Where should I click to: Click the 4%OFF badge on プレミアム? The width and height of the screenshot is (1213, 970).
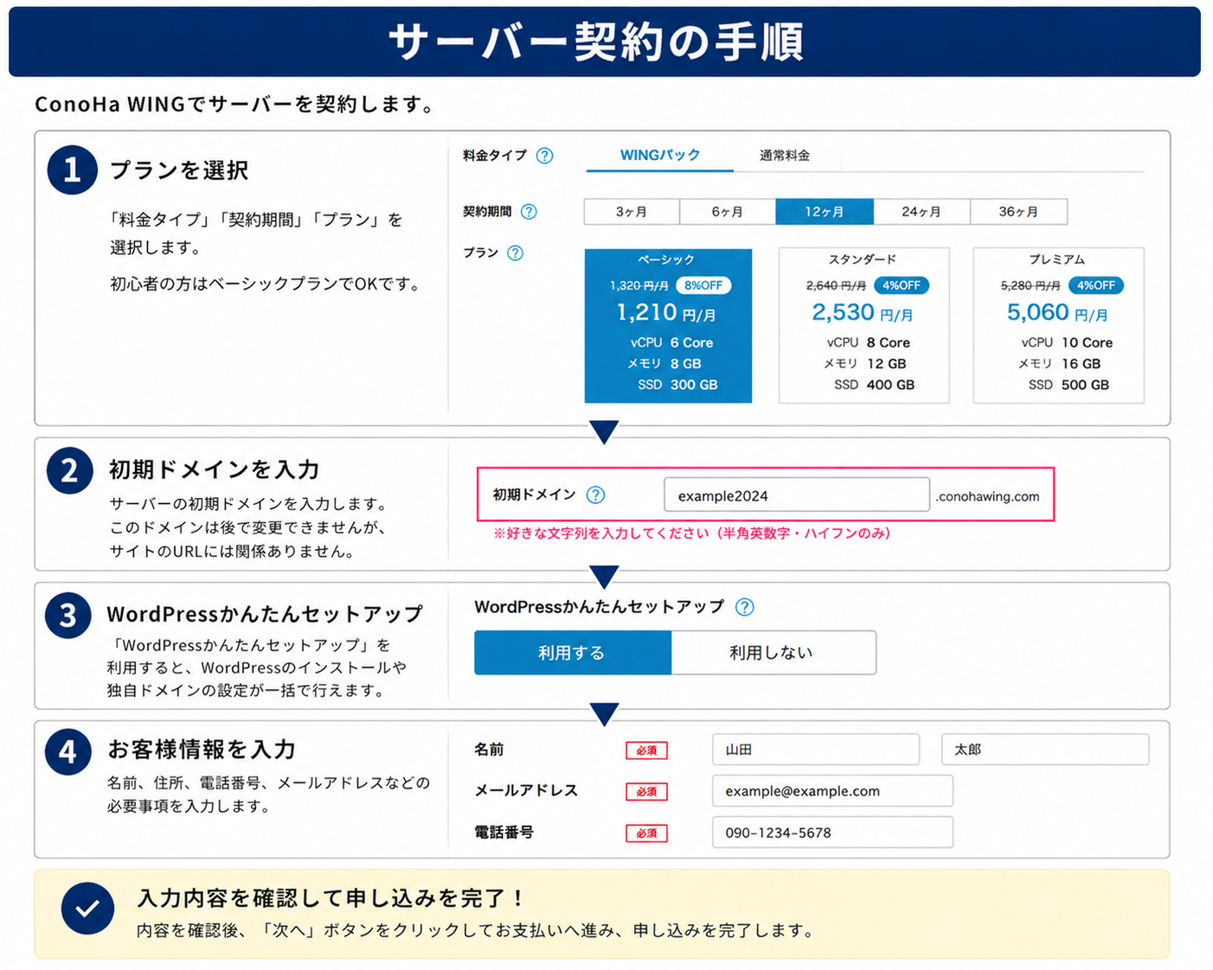1096,285
